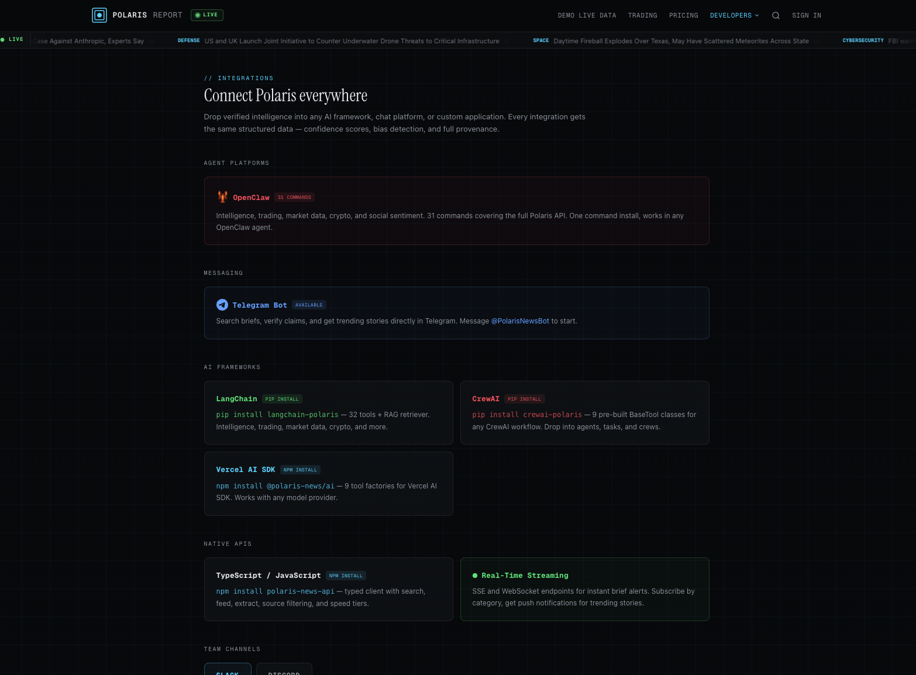Click the DEFENSE category badge in the ticker
The width and height of the screenshot is (916, 675).
point(188,40)
